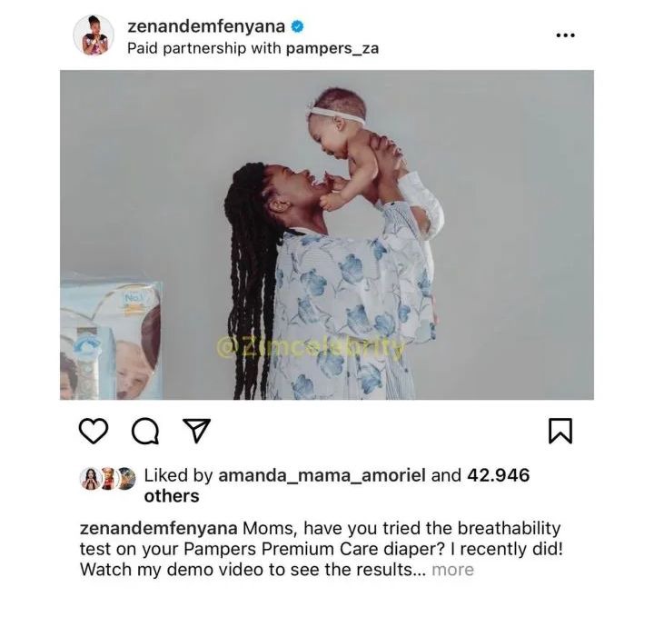Save post with the bookmark icon
Viewport: 654px width, 627px height.
(560, 431)
